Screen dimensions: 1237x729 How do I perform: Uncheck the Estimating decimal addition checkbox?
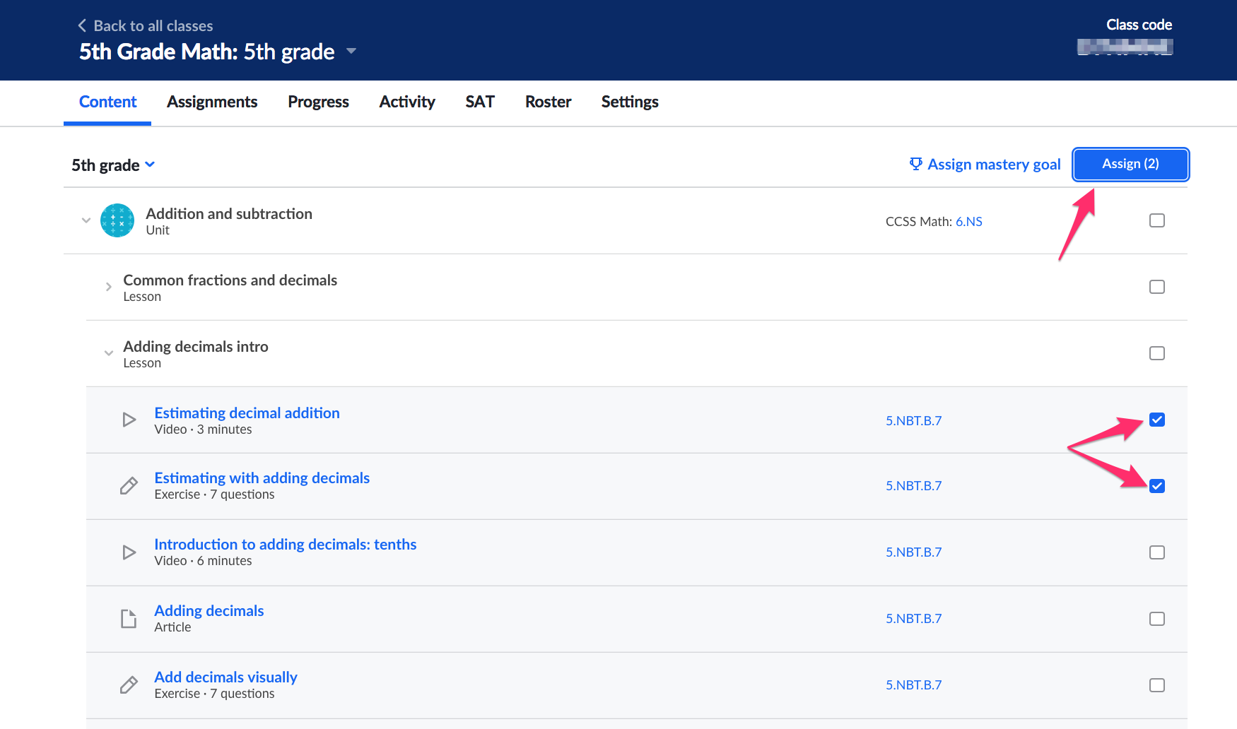tap(1157, 420)
